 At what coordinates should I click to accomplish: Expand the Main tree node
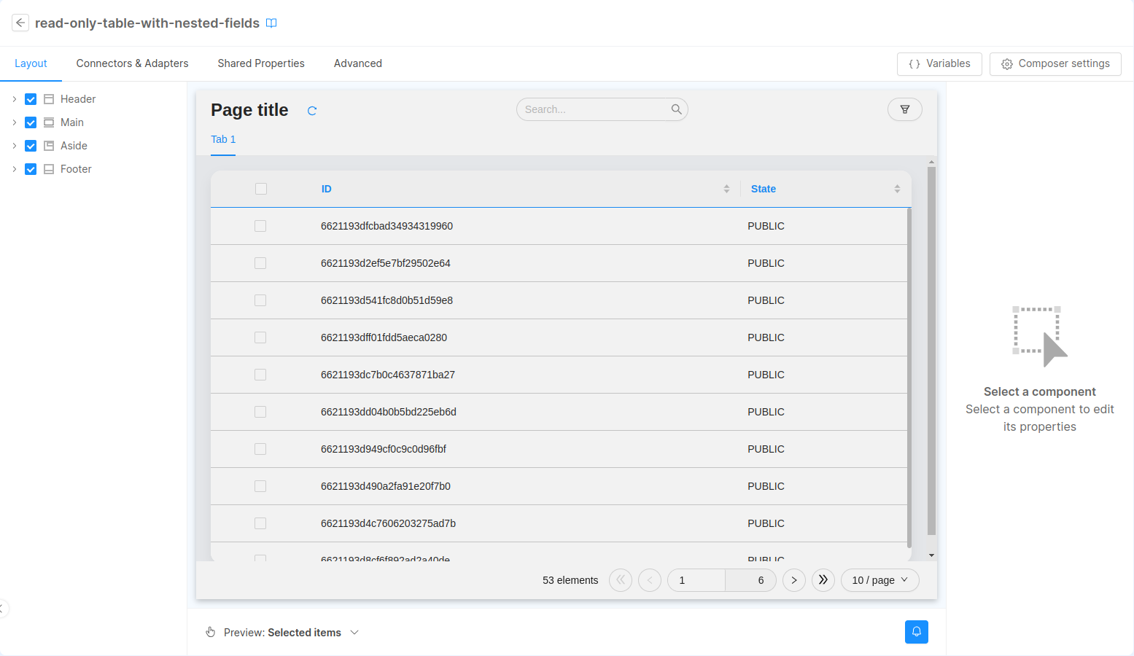click(x=14, y=122)
